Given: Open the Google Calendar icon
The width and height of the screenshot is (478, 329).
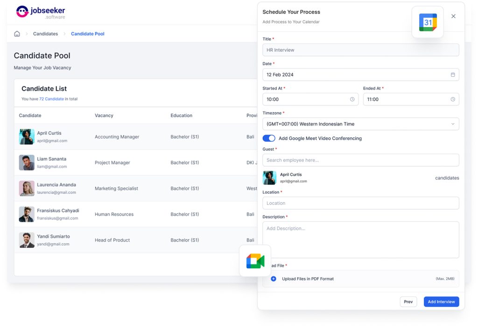Looking at the screenshot, I should (428, 22).
